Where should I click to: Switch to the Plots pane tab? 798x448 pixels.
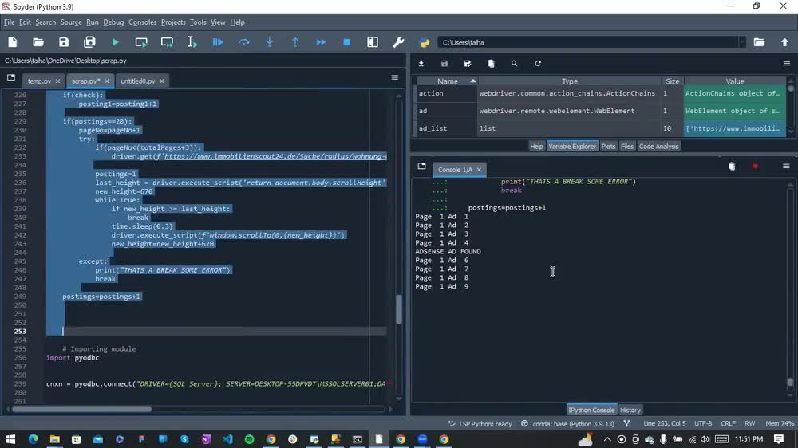click(x=608, y=147)
